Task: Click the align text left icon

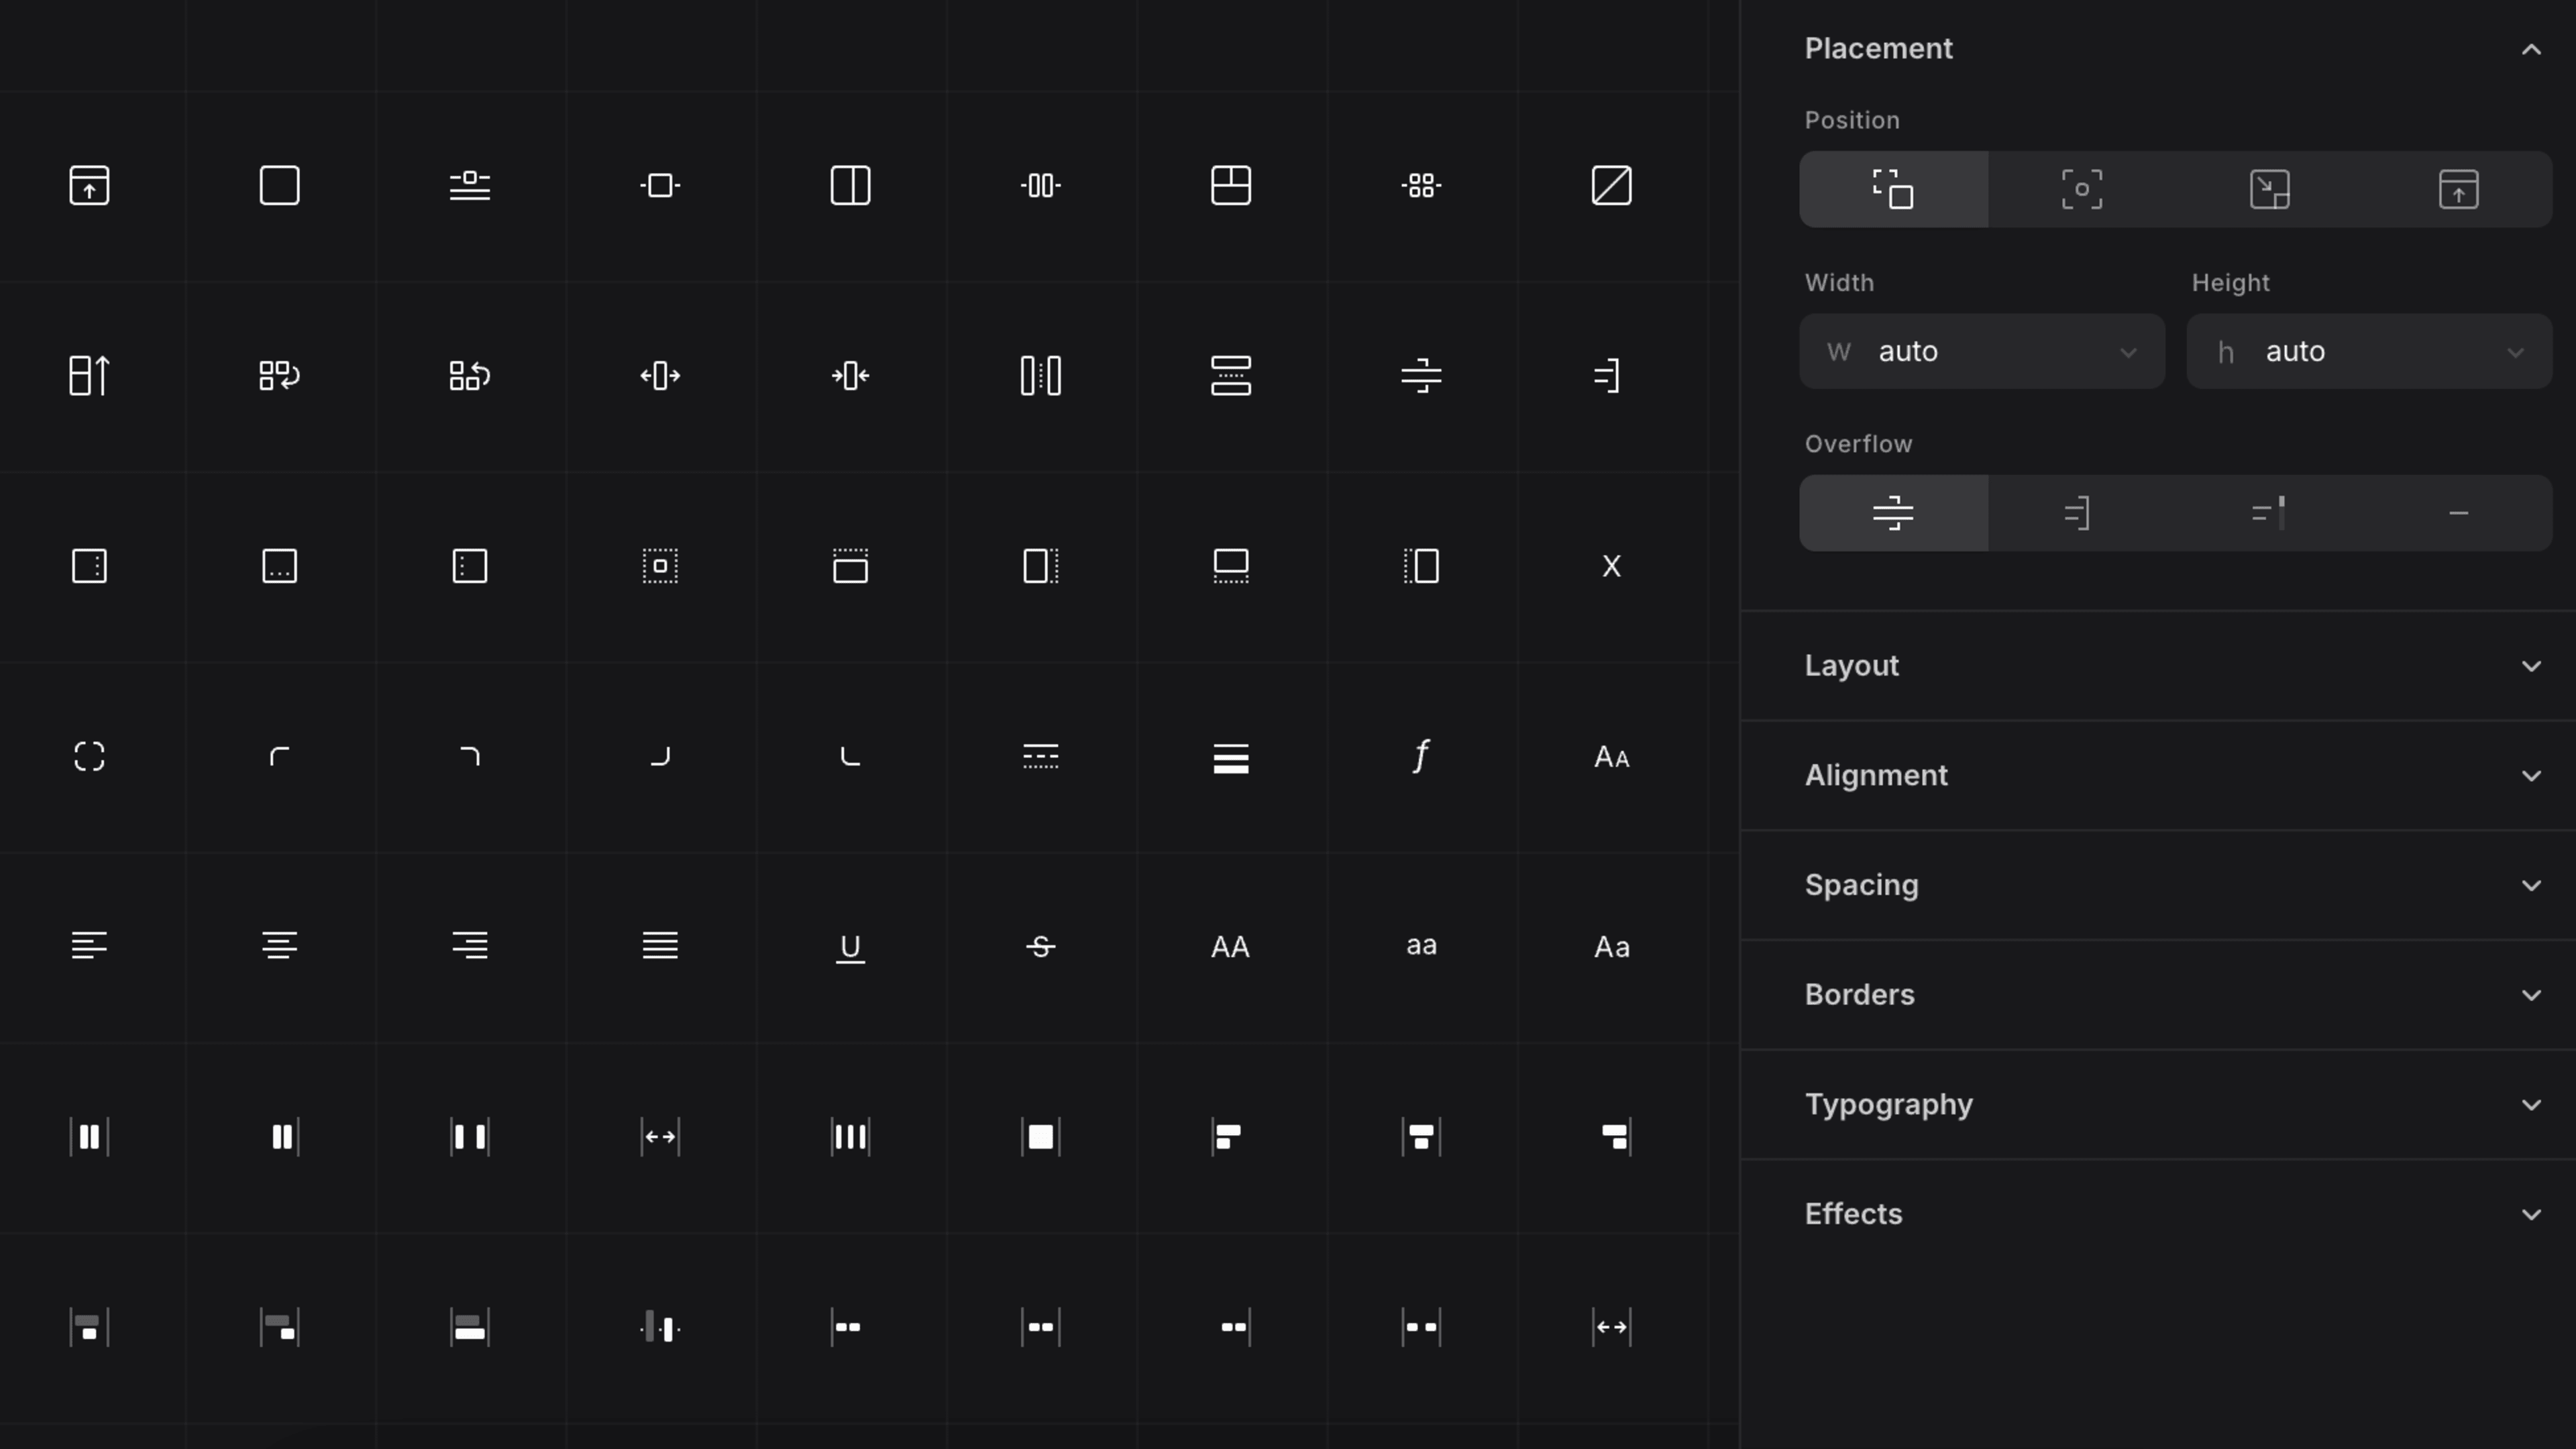Action: click(x=89, y=946)
